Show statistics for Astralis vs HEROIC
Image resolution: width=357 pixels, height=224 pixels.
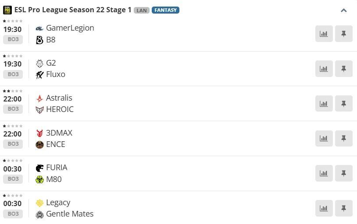tap(324, 104)
